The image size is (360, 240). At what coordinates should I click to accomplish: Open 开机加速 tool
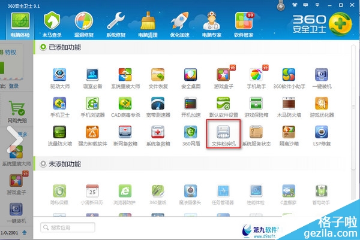(191, 107)
